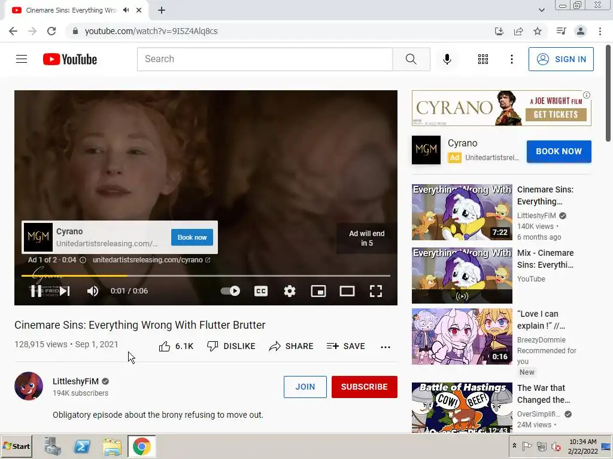
Task: Enter full screen mode
Action: [376, 291]
